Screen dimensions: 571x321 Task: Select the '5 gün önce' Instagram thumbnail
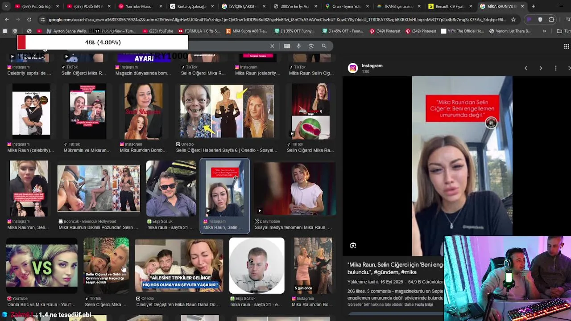point(313,266)
